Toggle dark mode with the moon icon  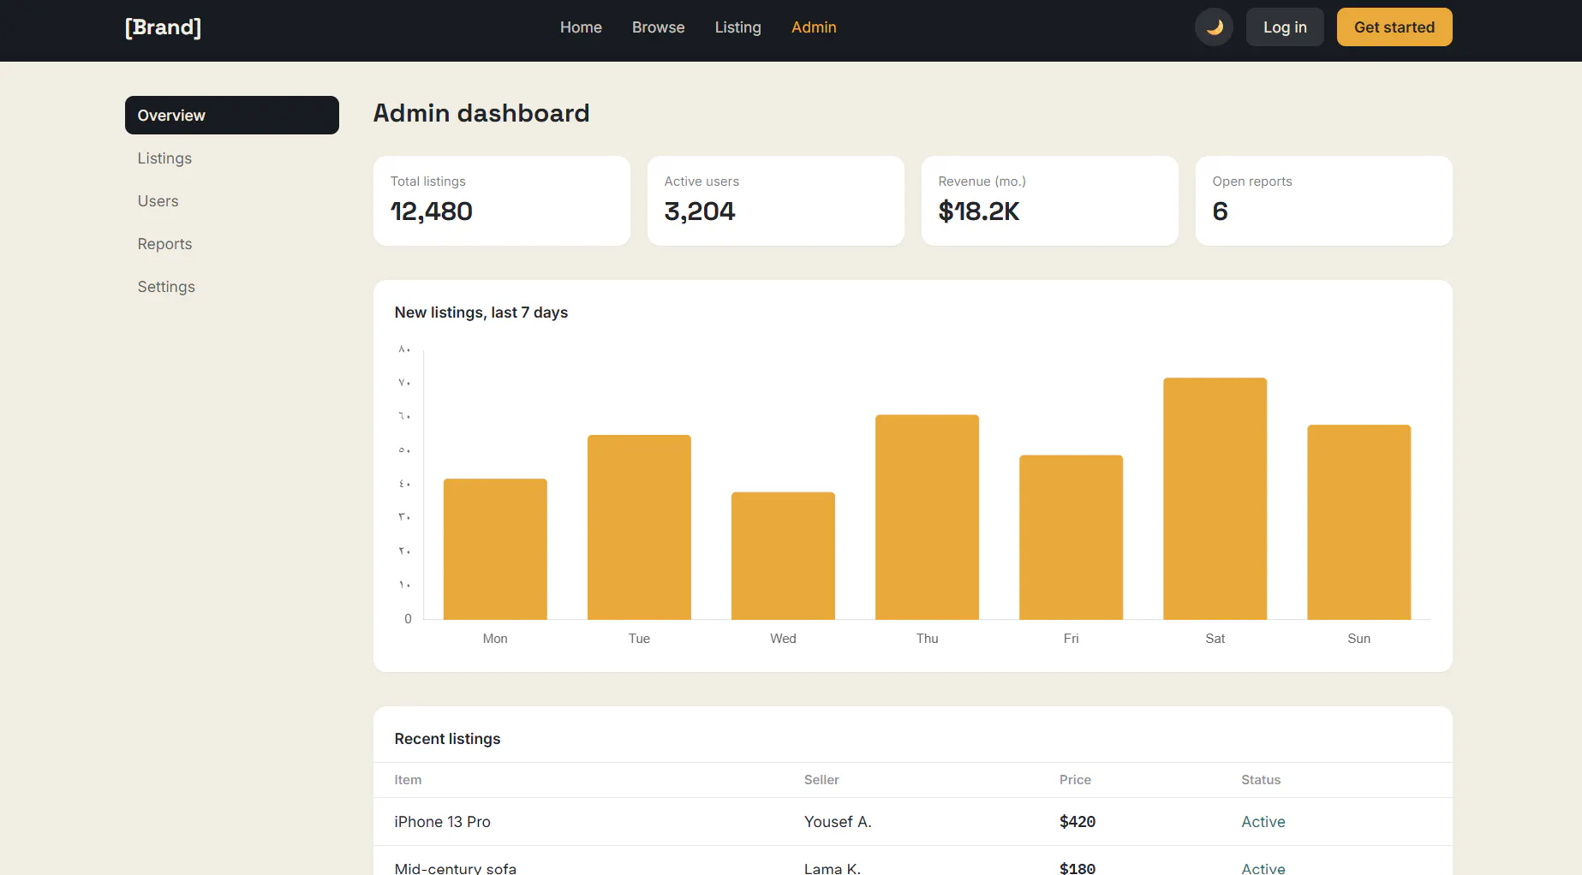tap(1214, 27)
